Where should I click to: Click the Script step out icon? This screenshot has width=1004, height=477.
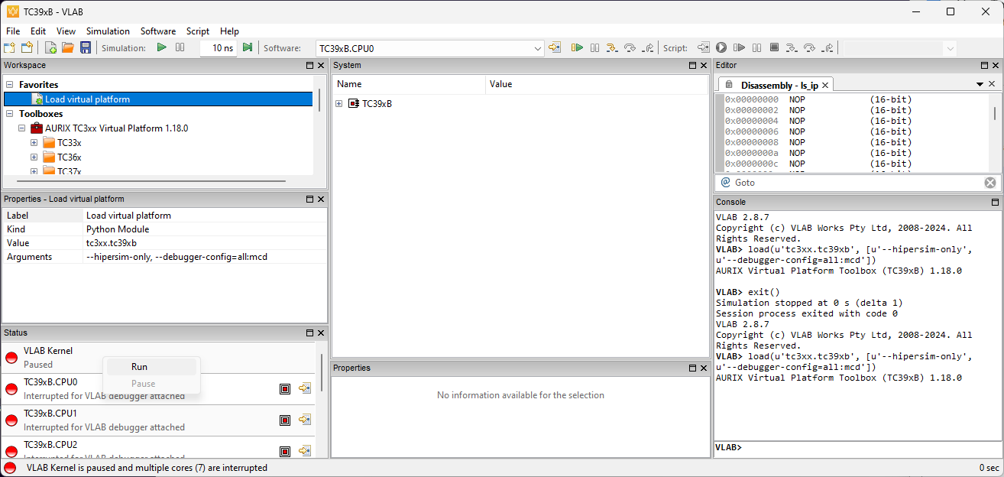(827, 47)
